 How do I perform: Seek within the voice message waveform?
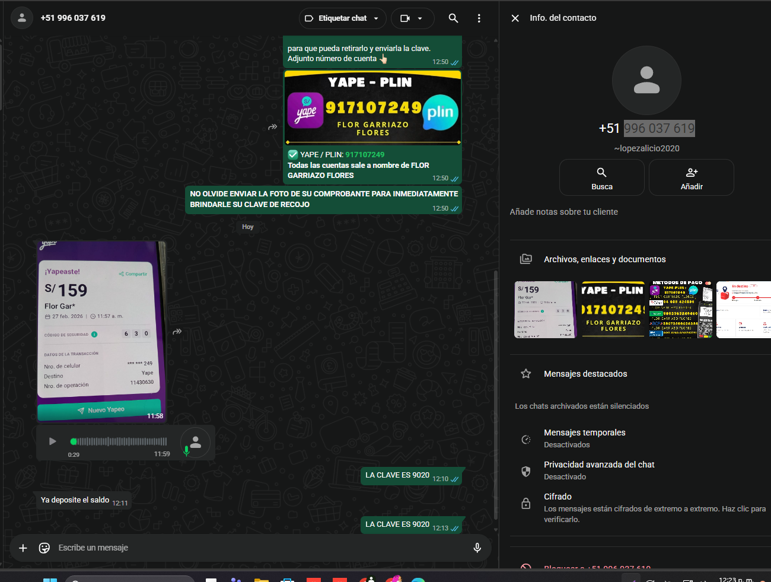tap(119, 441)
